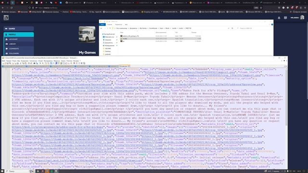Select the modio file in Explorer
Viewport: 308px width, 173px height.
coord(160,38)
